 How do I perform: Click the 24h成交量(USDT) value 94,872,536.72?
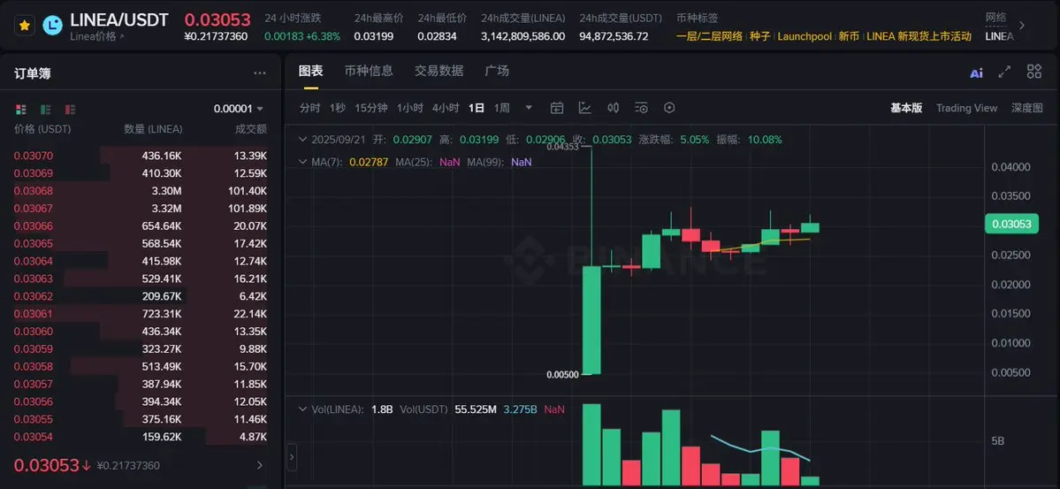pyautogui.click(x=614, y=36)
